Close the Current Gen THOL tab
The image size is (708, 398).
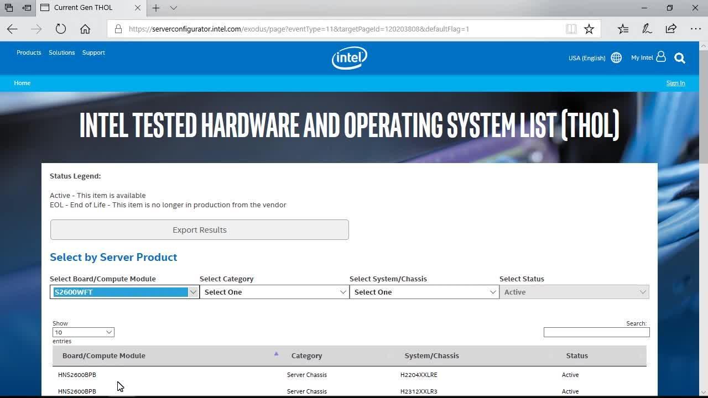tap(137, 8)
